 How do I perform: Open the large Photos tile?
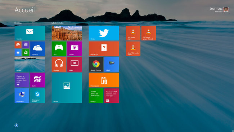(x=67, y=88)
